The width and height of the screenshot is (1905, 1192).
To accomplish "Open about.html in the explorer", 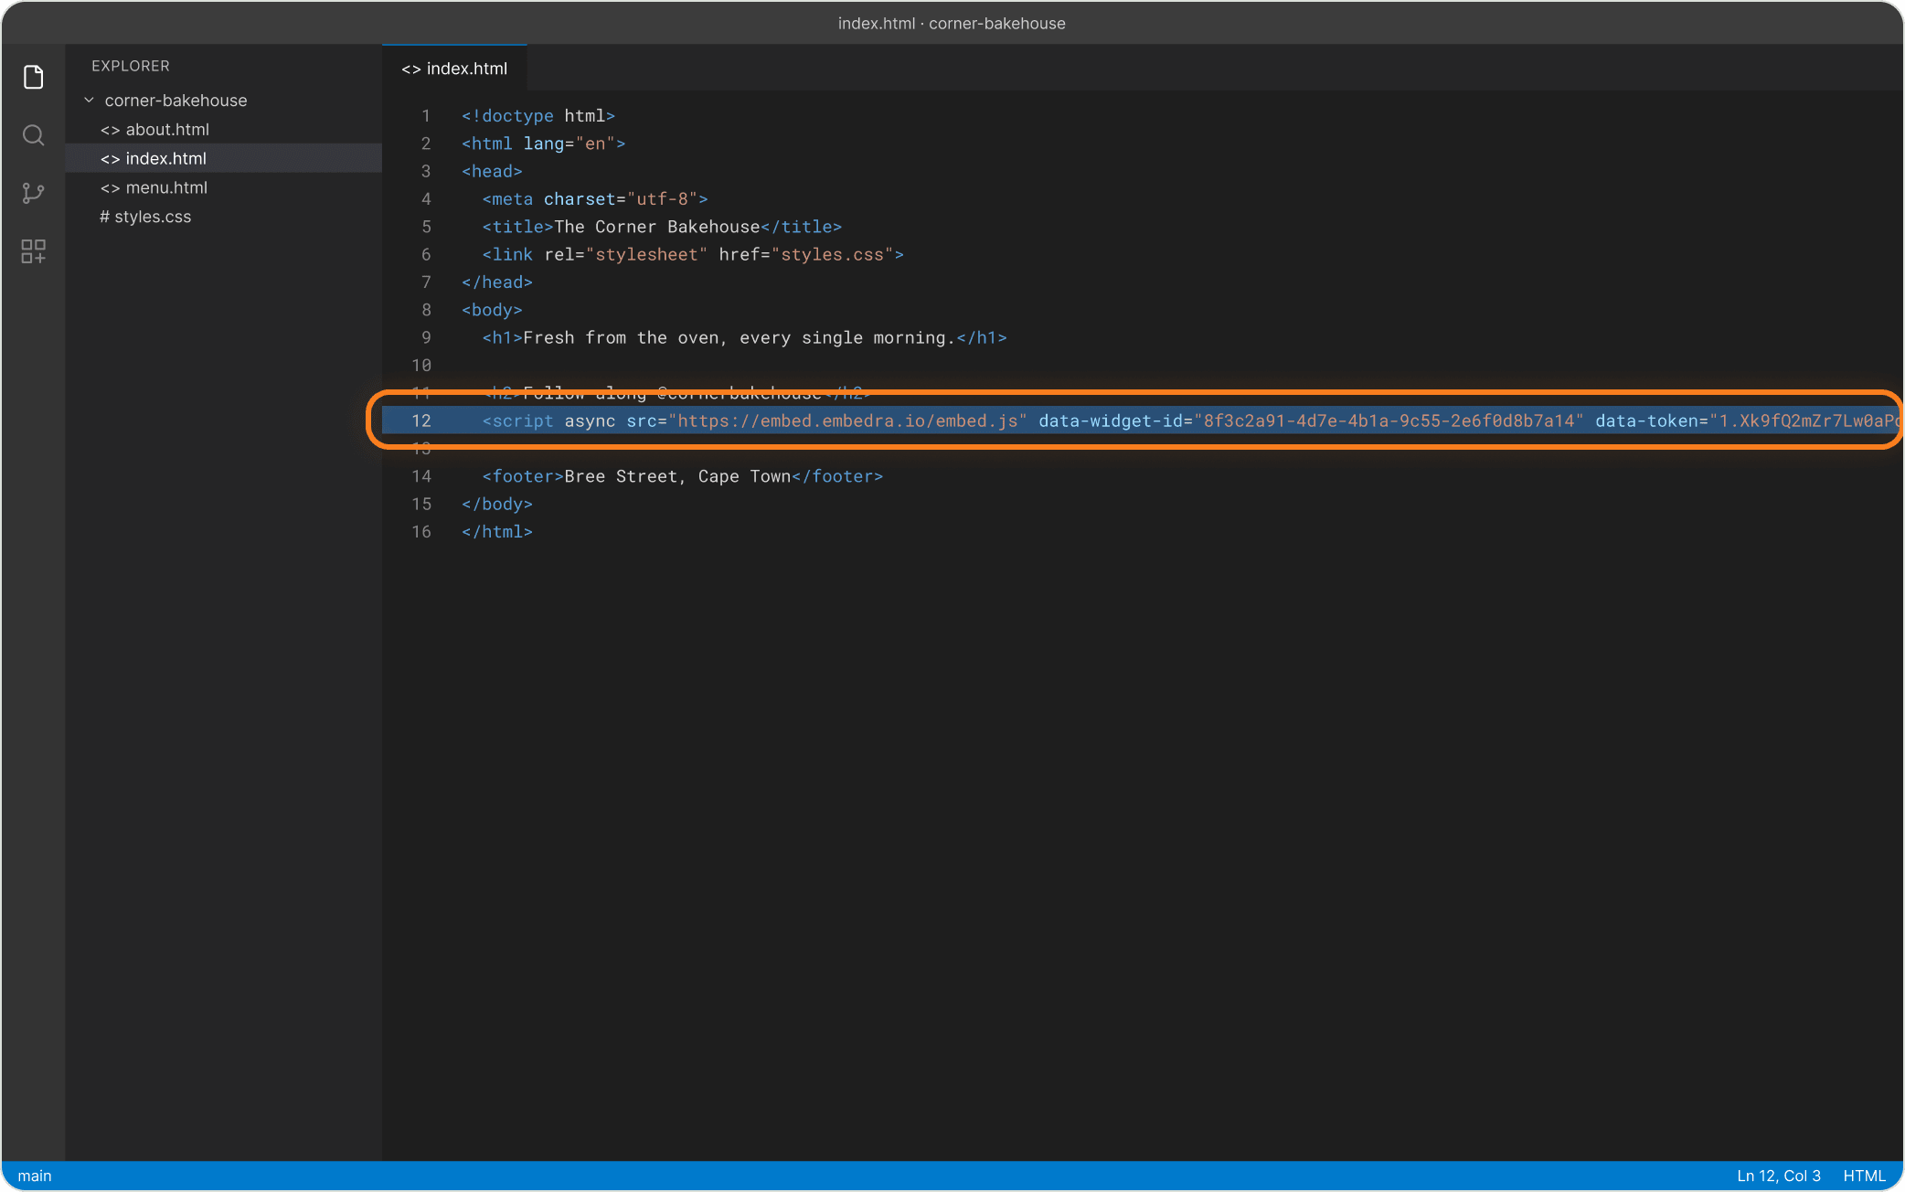I will pyautogui.click(x=224, y=130).
